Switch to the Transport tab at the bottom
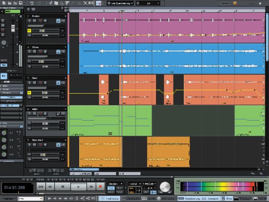 click(x=211, y=199)
